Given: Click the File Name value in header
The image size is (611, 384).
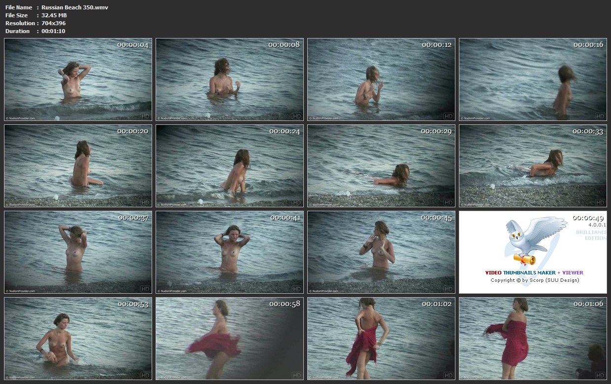Looking at the screenshot, I should 75,7.
